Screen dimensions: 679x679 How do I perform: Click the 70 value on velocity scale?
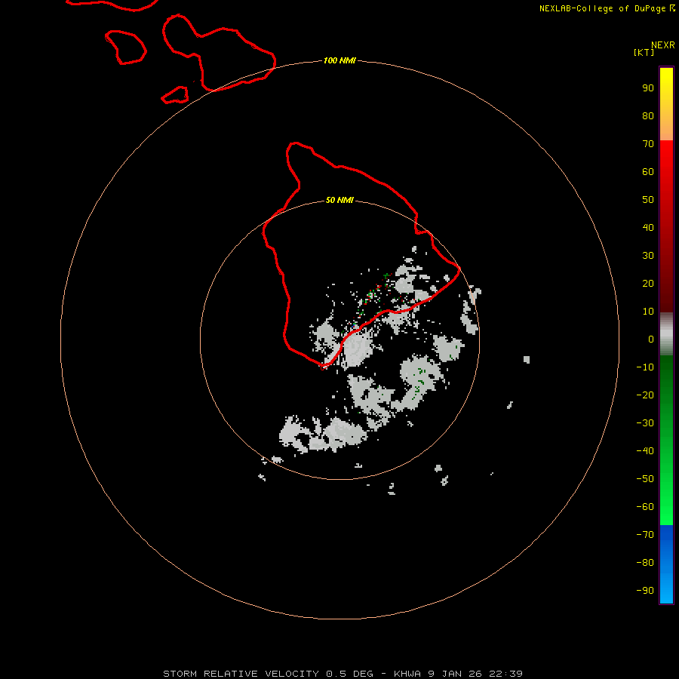point(648,144)
